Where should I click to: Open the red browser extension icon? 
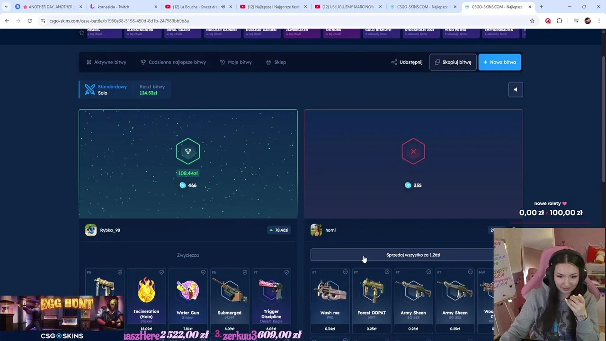[548, 21]
